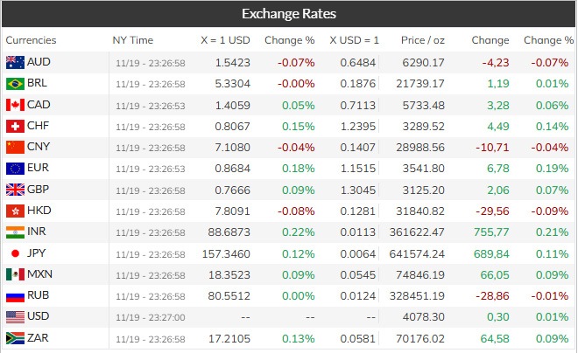
Task: Select the Price / oz column header
Action: click(423, 40)
